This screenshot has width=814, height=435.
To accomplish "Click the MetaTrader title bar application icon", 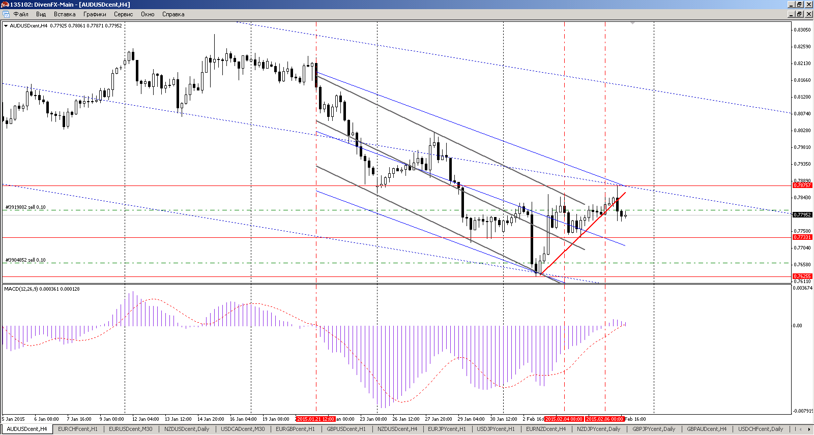I will coord(5,5).
